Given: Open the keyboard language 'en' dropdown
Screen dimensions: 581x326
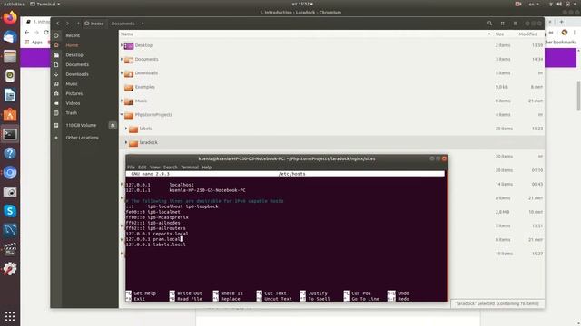Looking at the screenshot, I should click(x=534, y=4).
